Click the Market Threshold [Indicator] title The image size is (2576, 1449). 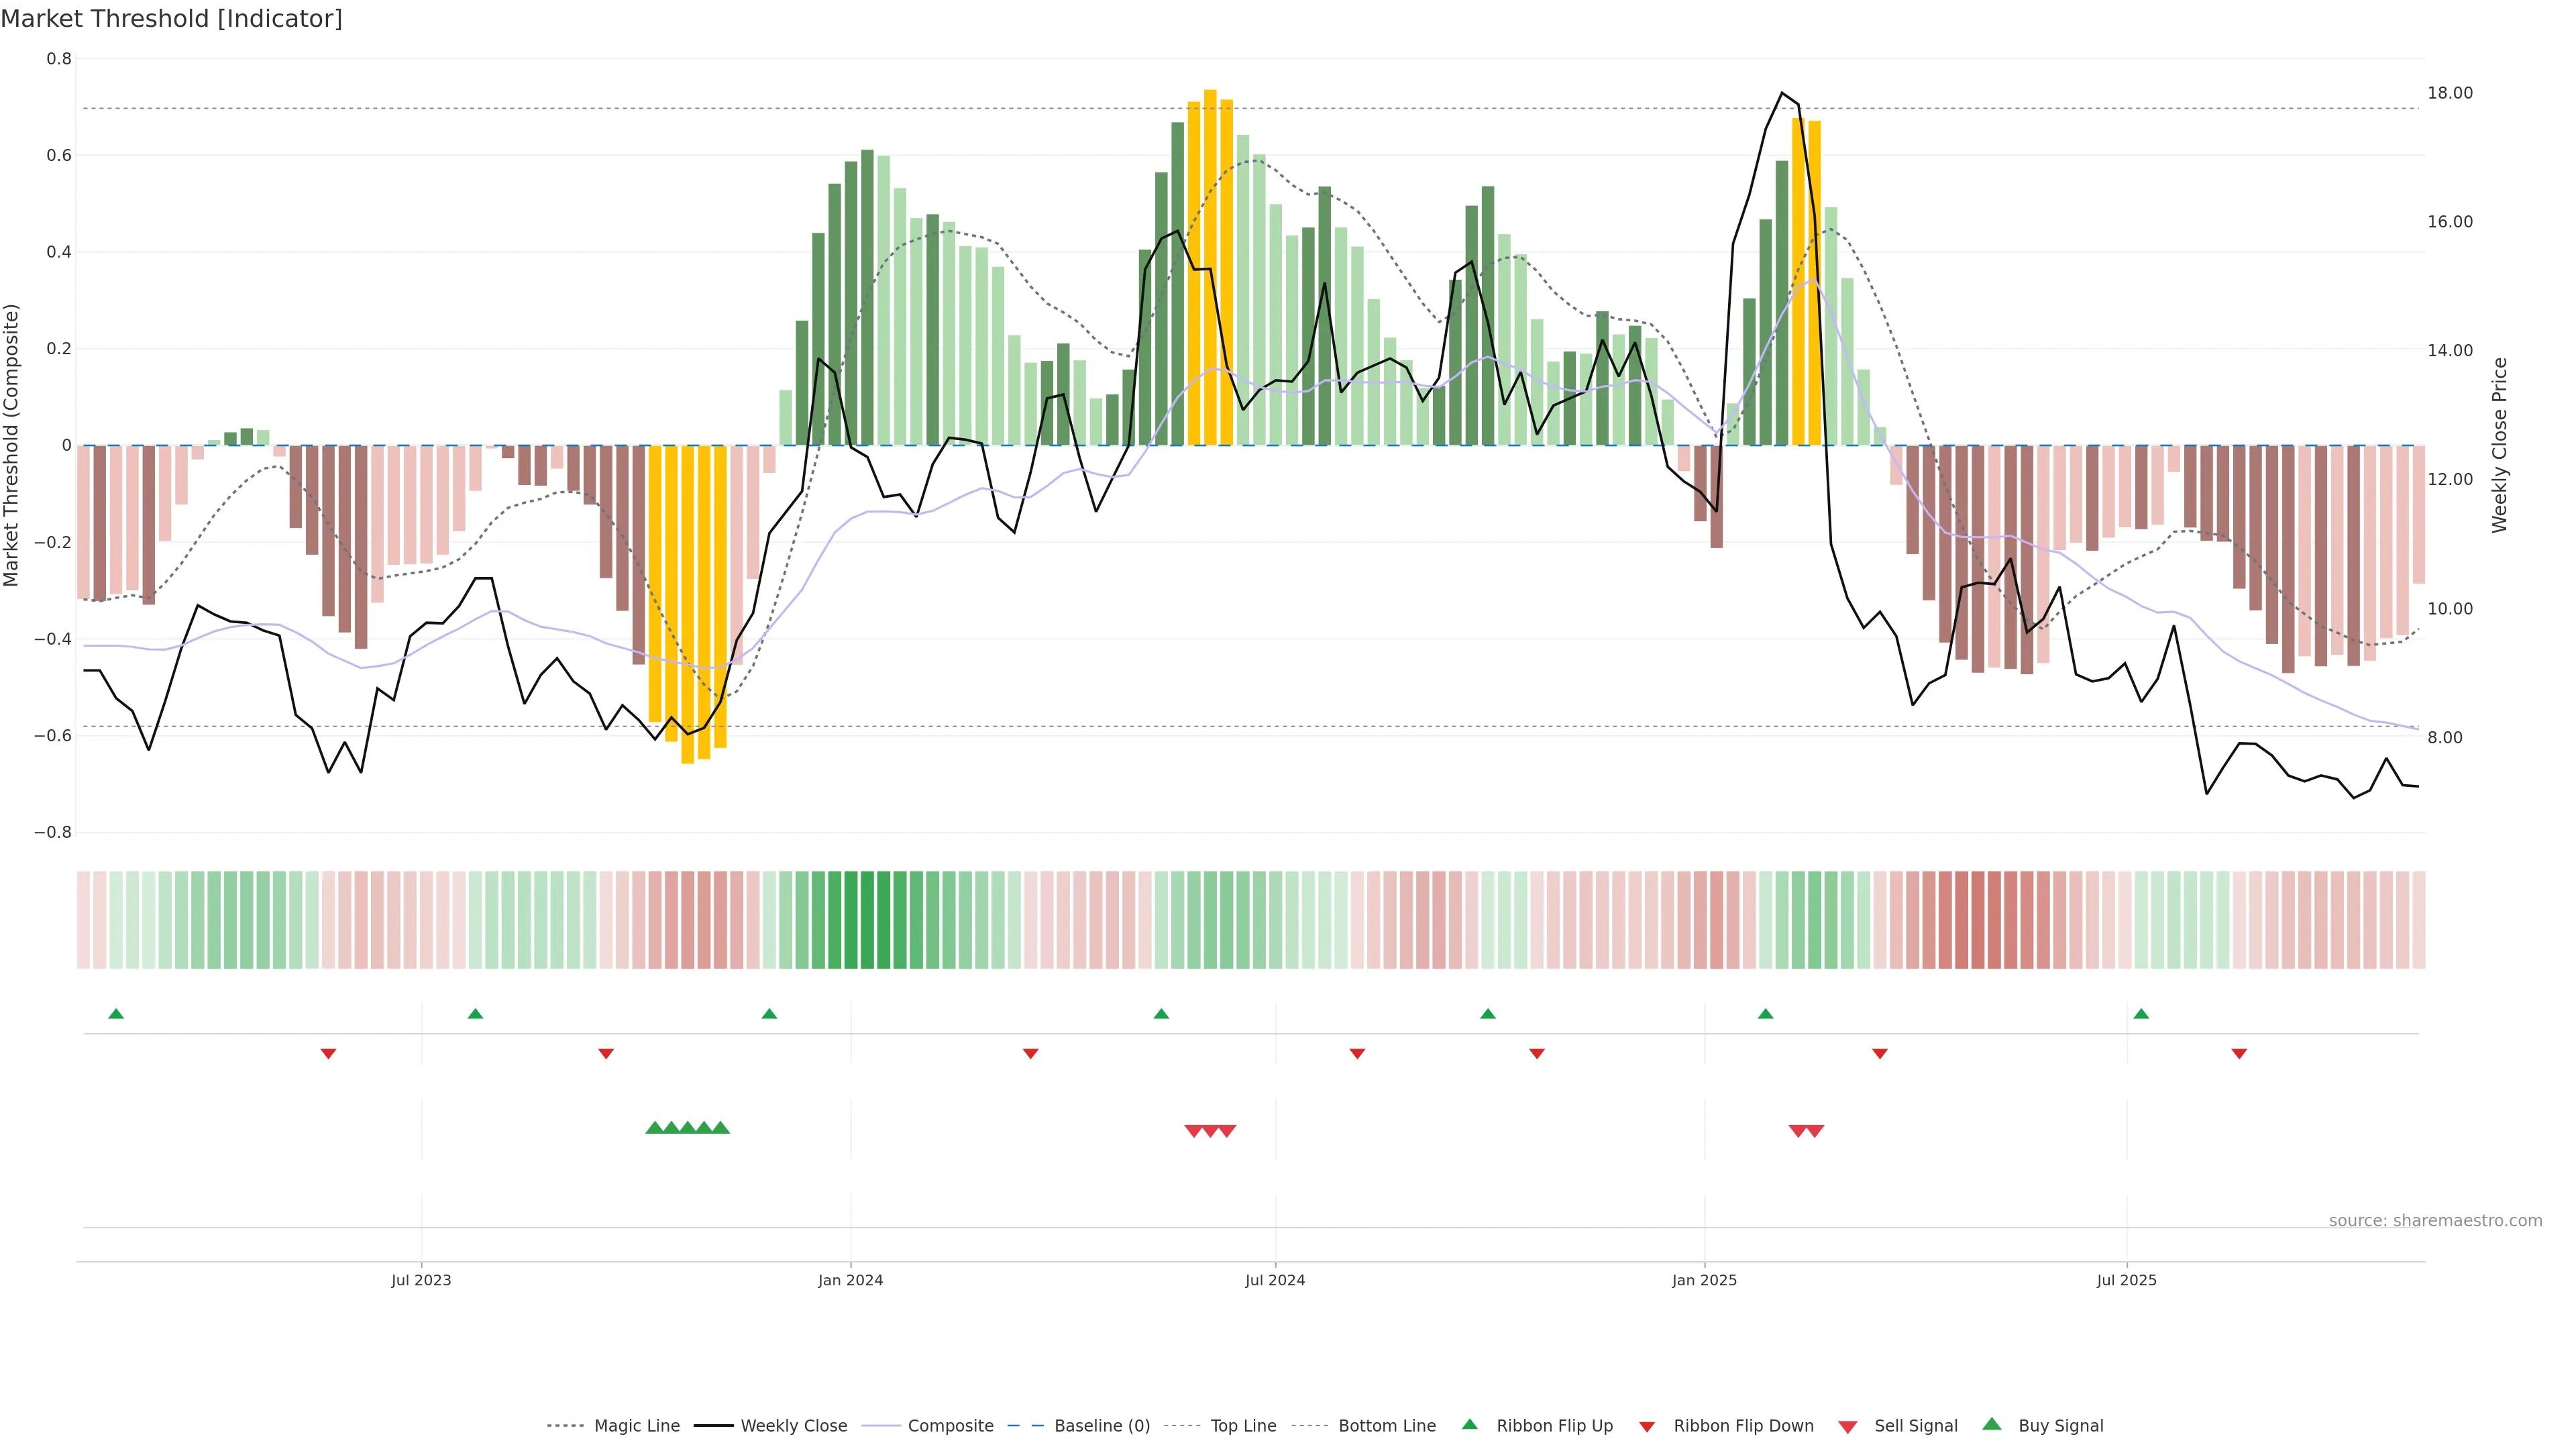point(171,19)
